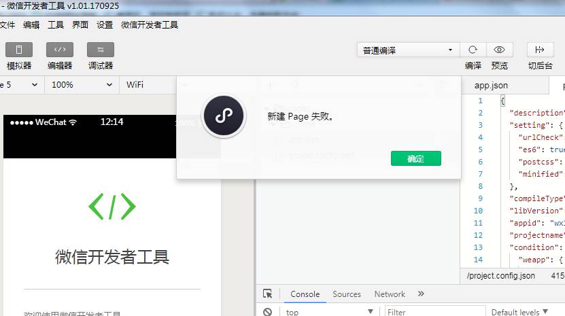Viewport: 565px width, 316px height.
Task: Click the "postcss" key on line 6
Action: (538, 162)
